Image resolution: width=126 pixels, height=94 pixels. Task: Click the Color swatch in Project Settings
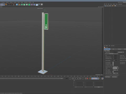tap(115, 68)
